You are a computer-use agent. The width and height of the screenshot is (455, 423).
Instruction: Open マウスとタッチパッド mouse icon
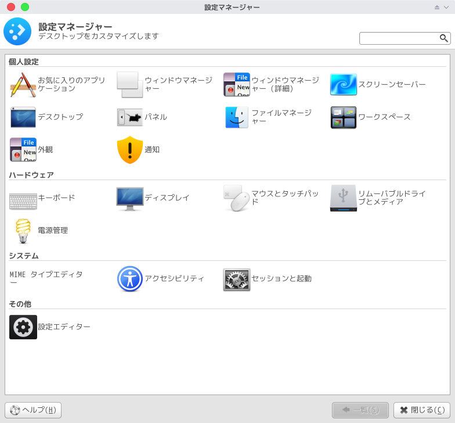click(x=237, y=198)
